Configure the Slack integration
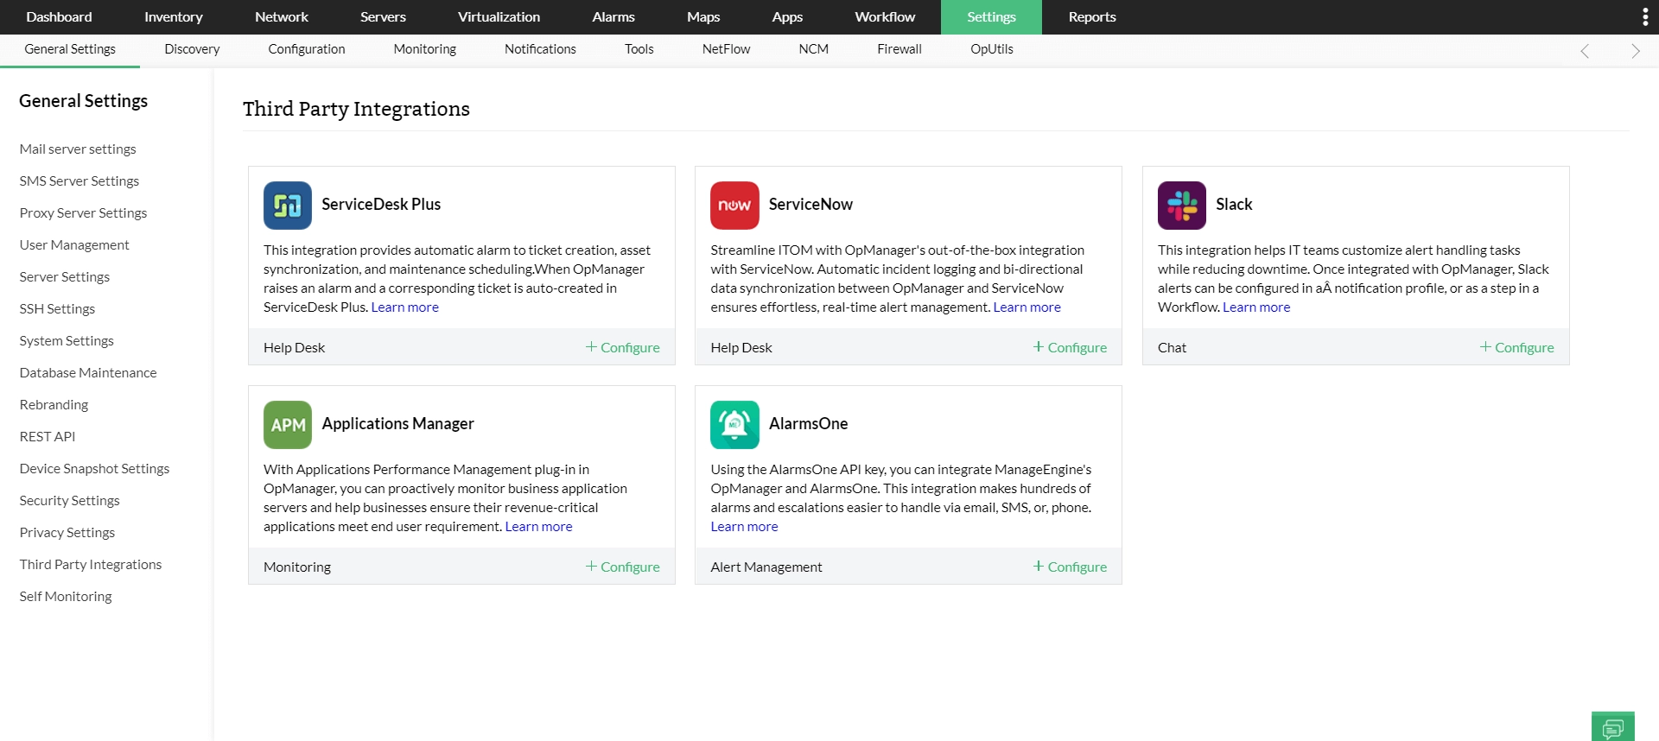This screenshot has width=1659, height=741. pyautogui.click(x=1516, y=347)
